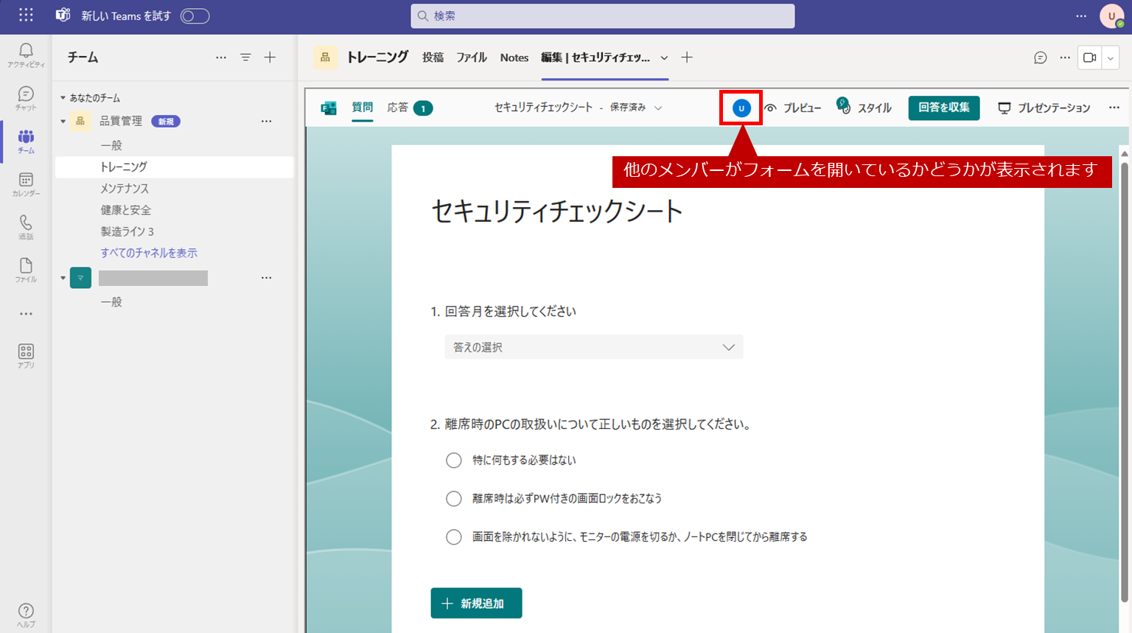Screen dimensions: 1132x633
Task: Switch to the ファイル tab
Action: [472, 57]
